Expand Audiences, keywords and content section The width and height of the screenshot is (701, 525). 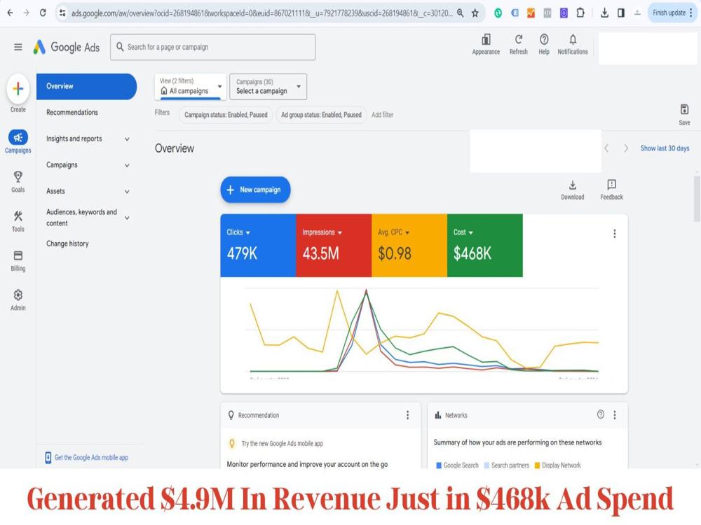pyautogui.click(x=127, y=218)
